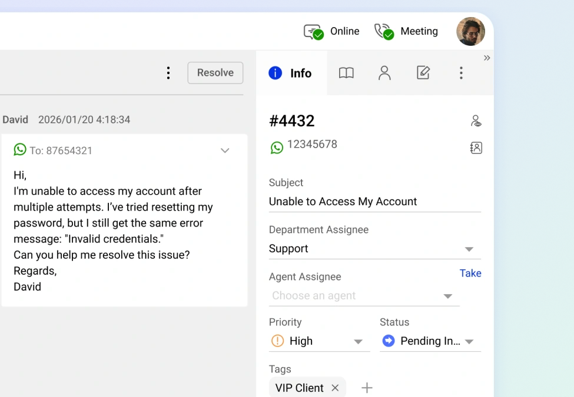
Task: Open the notes edit tab
Action: pyautogui.click(x=423, y=73)
